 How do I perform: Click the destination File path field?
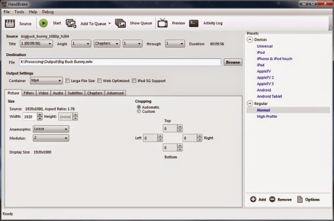(x=120, y=62)
